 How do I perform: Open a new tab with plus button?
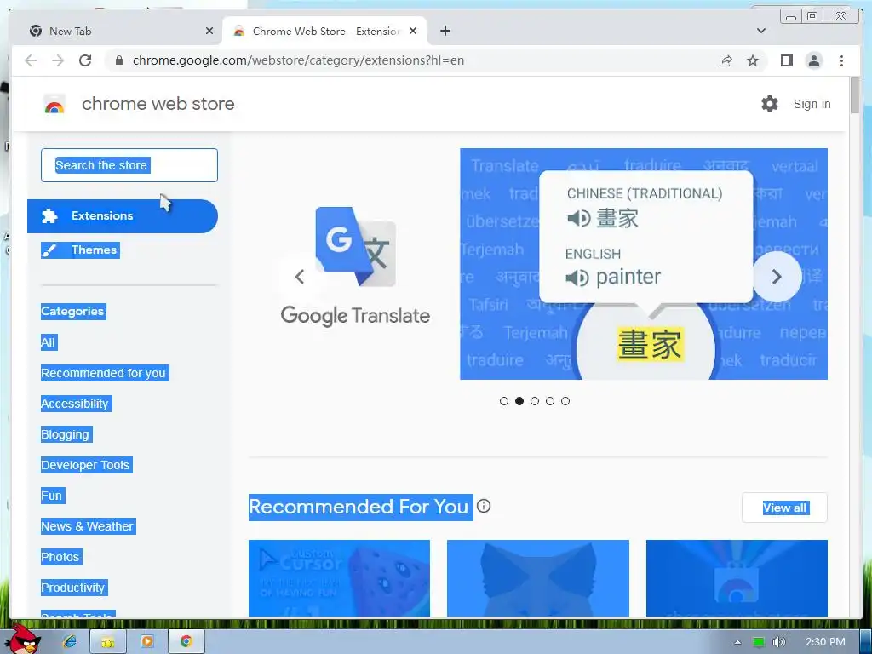(445, 31)
